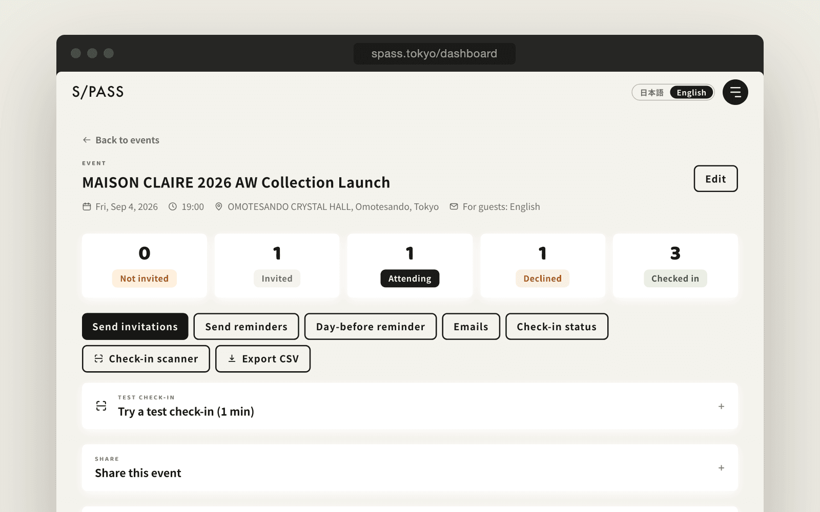820x512 pixels.
Task: Click For guests: English text
Action: click(501, 206)
